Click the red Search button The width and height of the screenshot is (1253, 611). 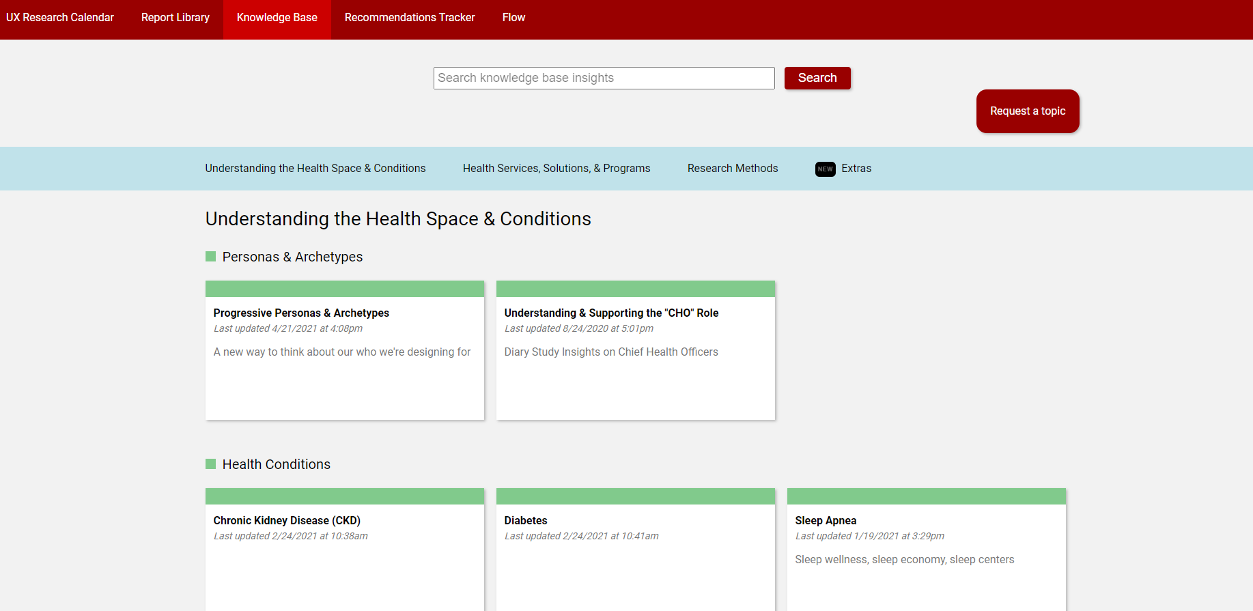pos(817,78)
